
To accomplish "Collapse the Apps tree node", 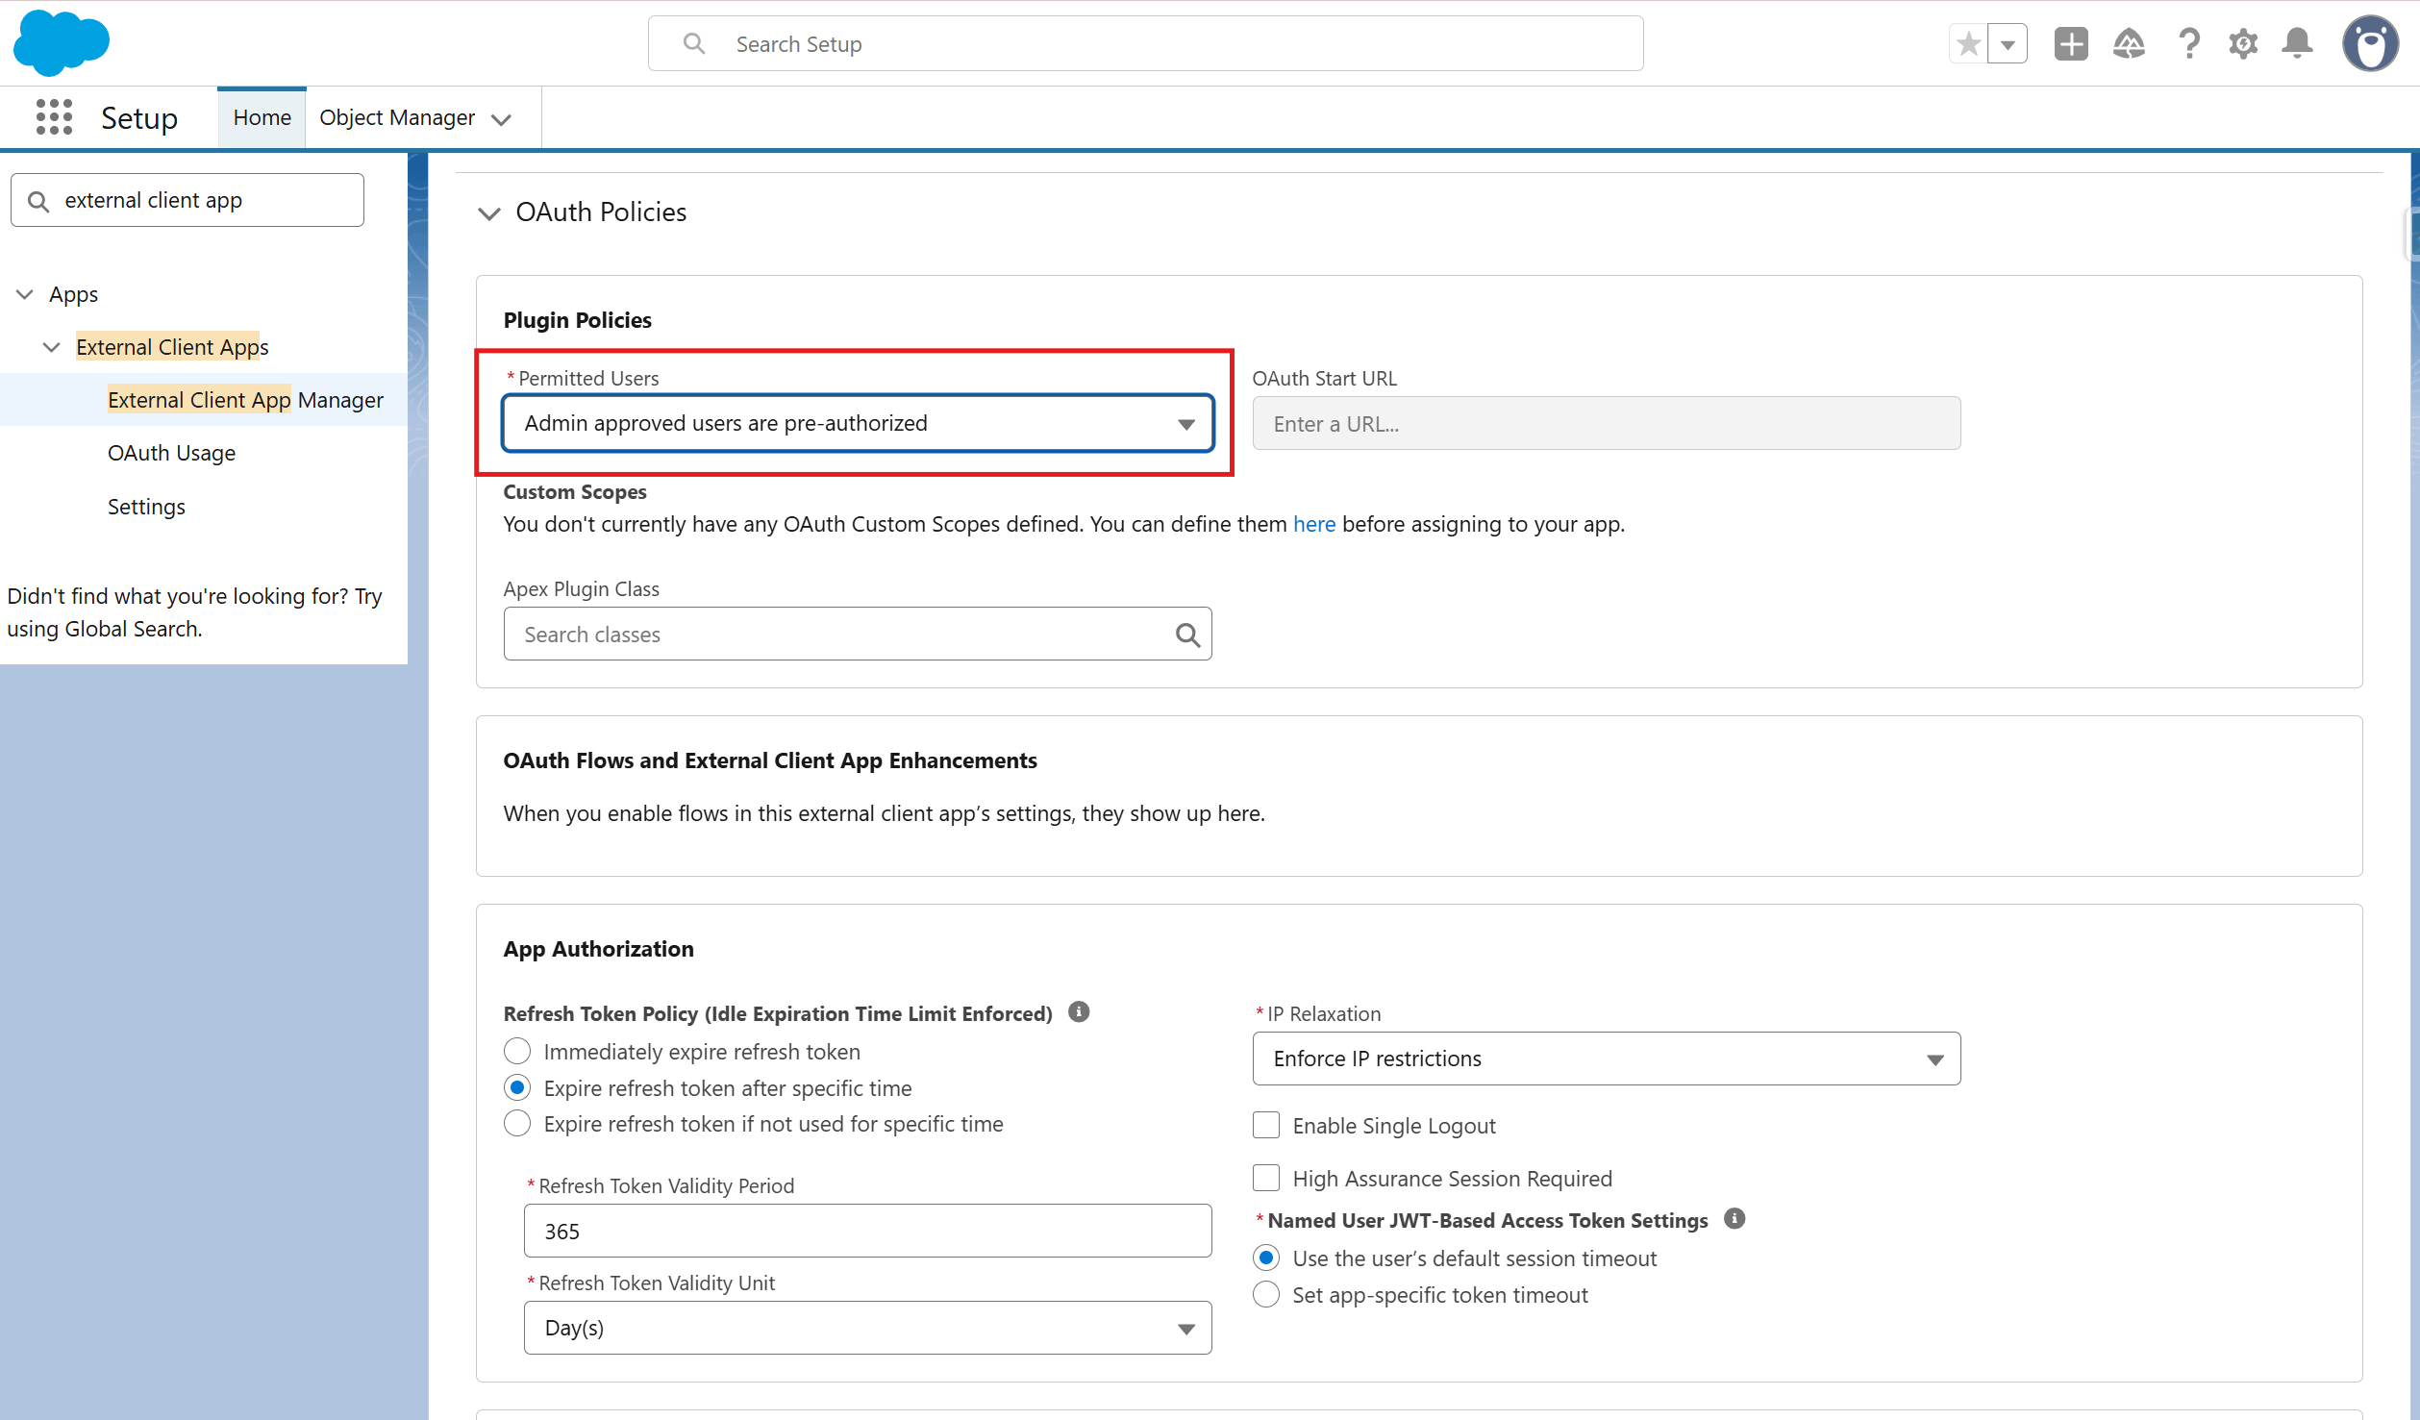I will [25, 294].
